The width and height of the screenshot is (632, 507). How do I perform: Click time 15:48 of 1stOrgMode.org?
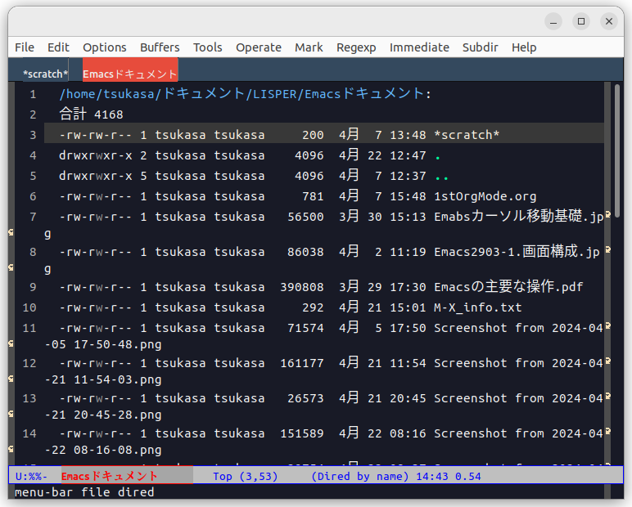coord(408,196)
